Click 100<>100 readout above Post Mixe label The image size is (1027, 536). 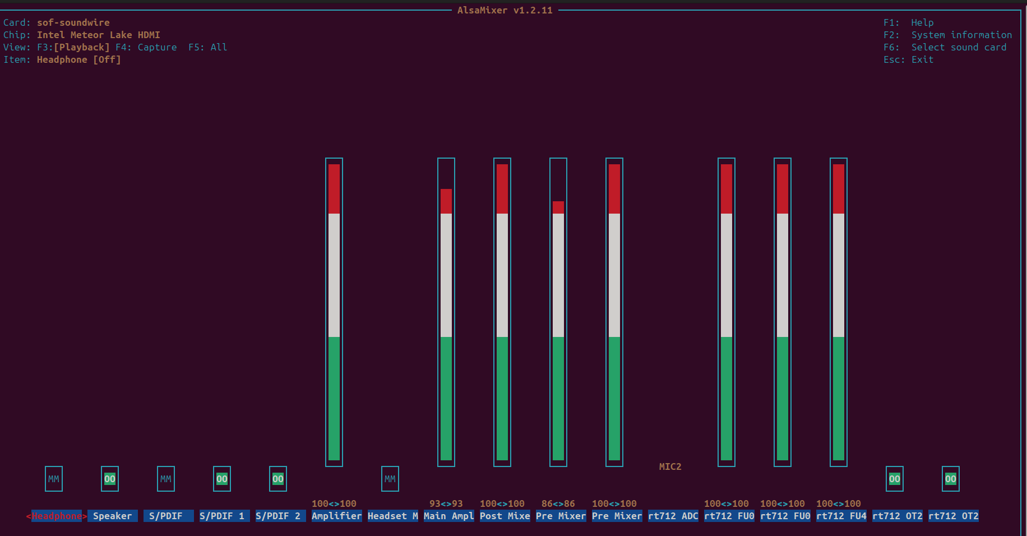click(502, 503)
